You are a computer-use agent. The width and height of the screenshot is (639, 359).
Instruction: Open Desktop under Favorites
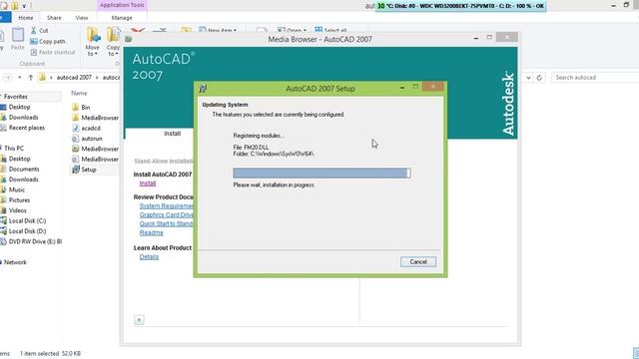click(x=19, y=107)
